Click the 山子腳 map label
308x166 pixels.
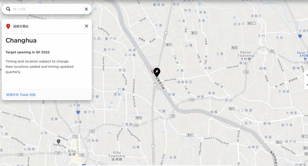click(x=74, y=105)
